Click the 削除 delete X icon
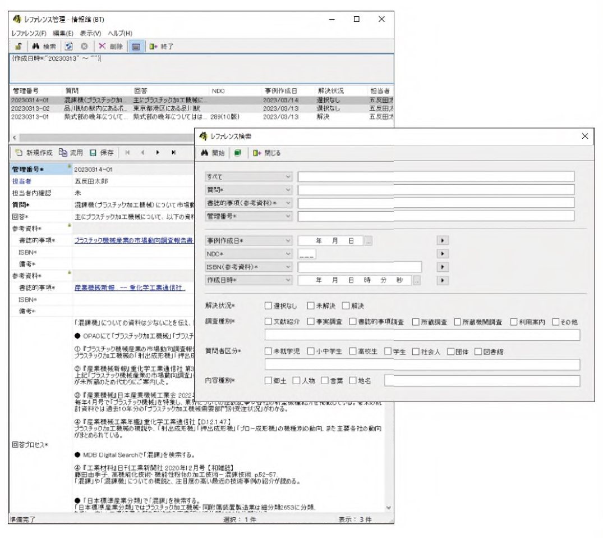 (102, 47)
